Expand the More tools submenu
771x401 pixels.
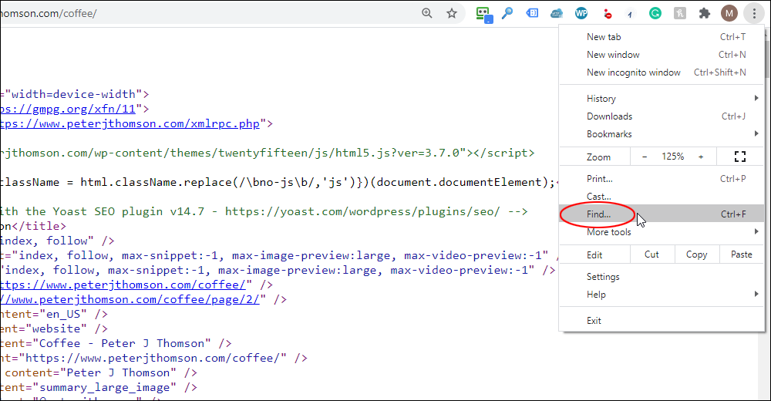click(662, 232)
